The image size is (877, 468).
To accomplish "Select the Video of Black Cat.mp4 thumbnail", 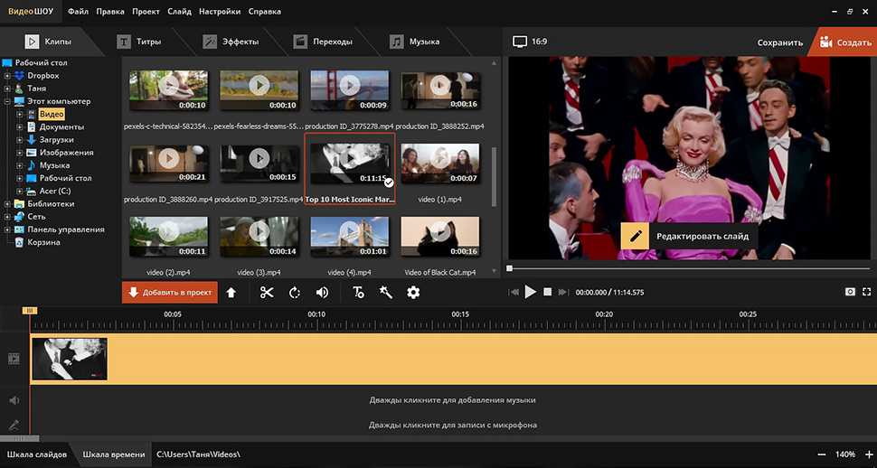I will coord(439,236).
